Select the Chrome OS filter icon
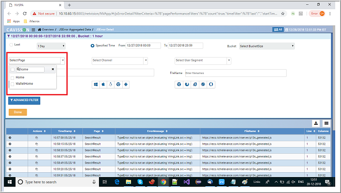Viewport: 341px width, 193px height. [x=118, y=84]
